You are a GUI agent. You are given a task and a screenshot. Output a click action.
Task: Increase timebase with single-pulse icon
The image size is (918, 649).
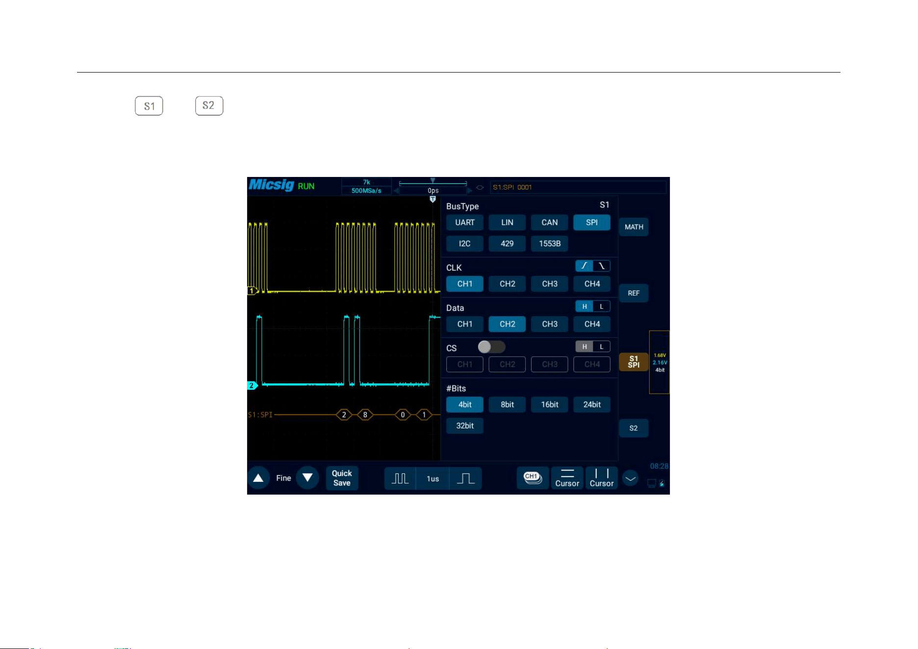[465, 478]
